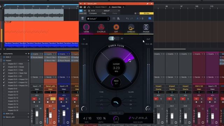Click the filter handle on Storch Filter dial
224x126 pixels.
(130, 61)
